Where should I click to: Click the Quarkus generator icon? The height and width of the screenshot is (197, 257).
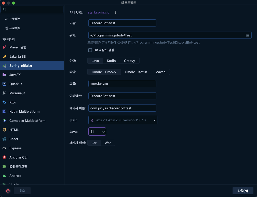4,84
